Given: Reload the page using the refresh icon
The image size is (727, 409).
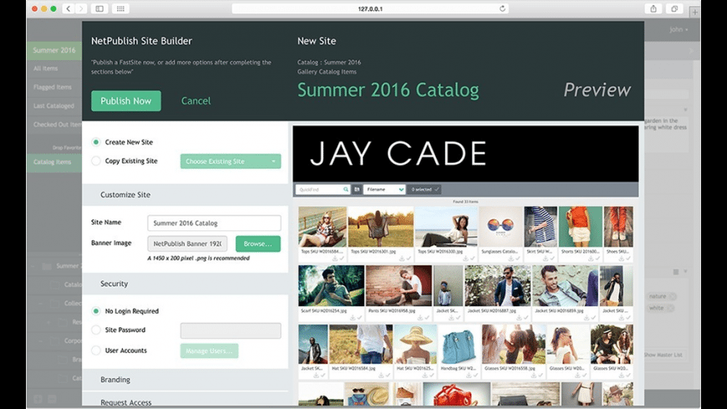Looking at the screenshot, I should pyautogui.click(x=502, y=8).
